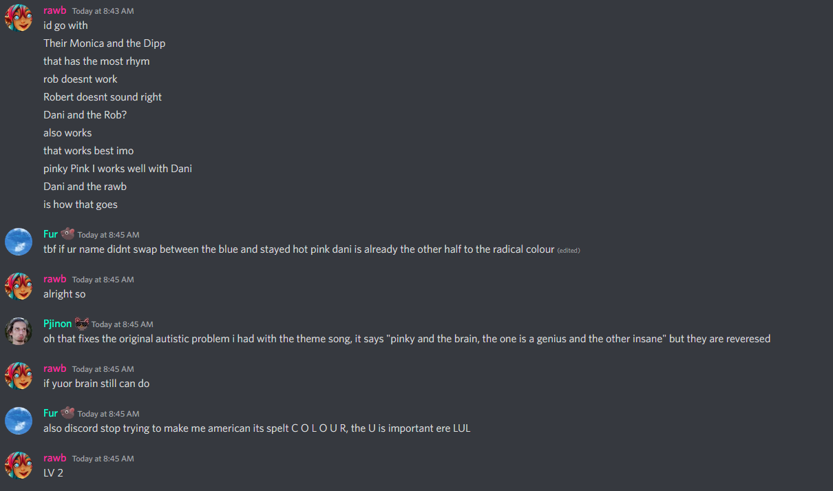
Task: Click Fur's avatar on the 'also discord stop' message
Action: tap(19, 421)
